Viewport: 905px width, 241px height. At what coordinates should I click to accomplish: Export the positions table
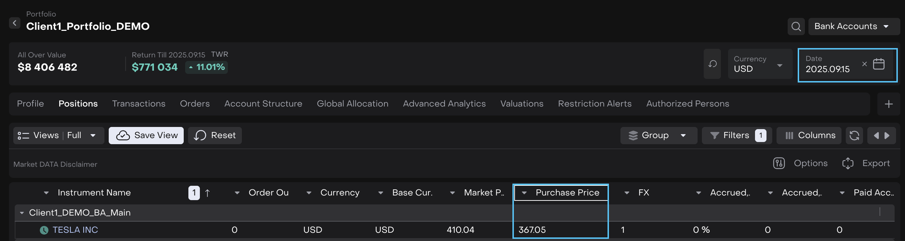click(866, 164)
